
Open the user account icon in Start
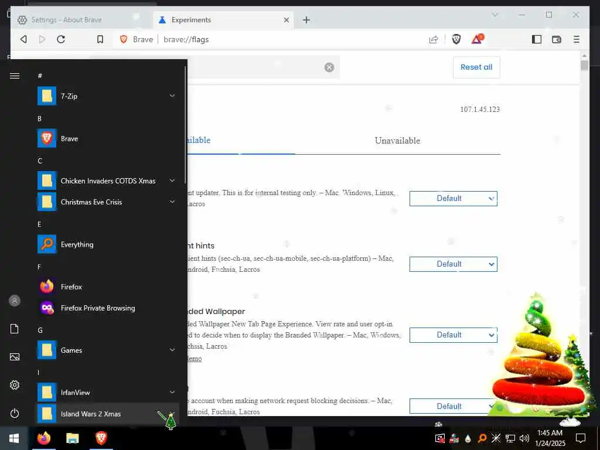15,301
